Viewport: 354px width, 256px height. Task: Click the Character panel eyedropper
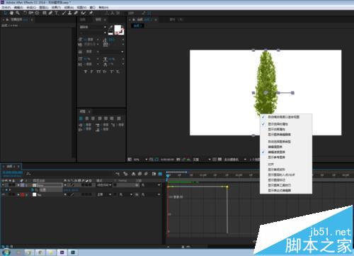(110, 28)
